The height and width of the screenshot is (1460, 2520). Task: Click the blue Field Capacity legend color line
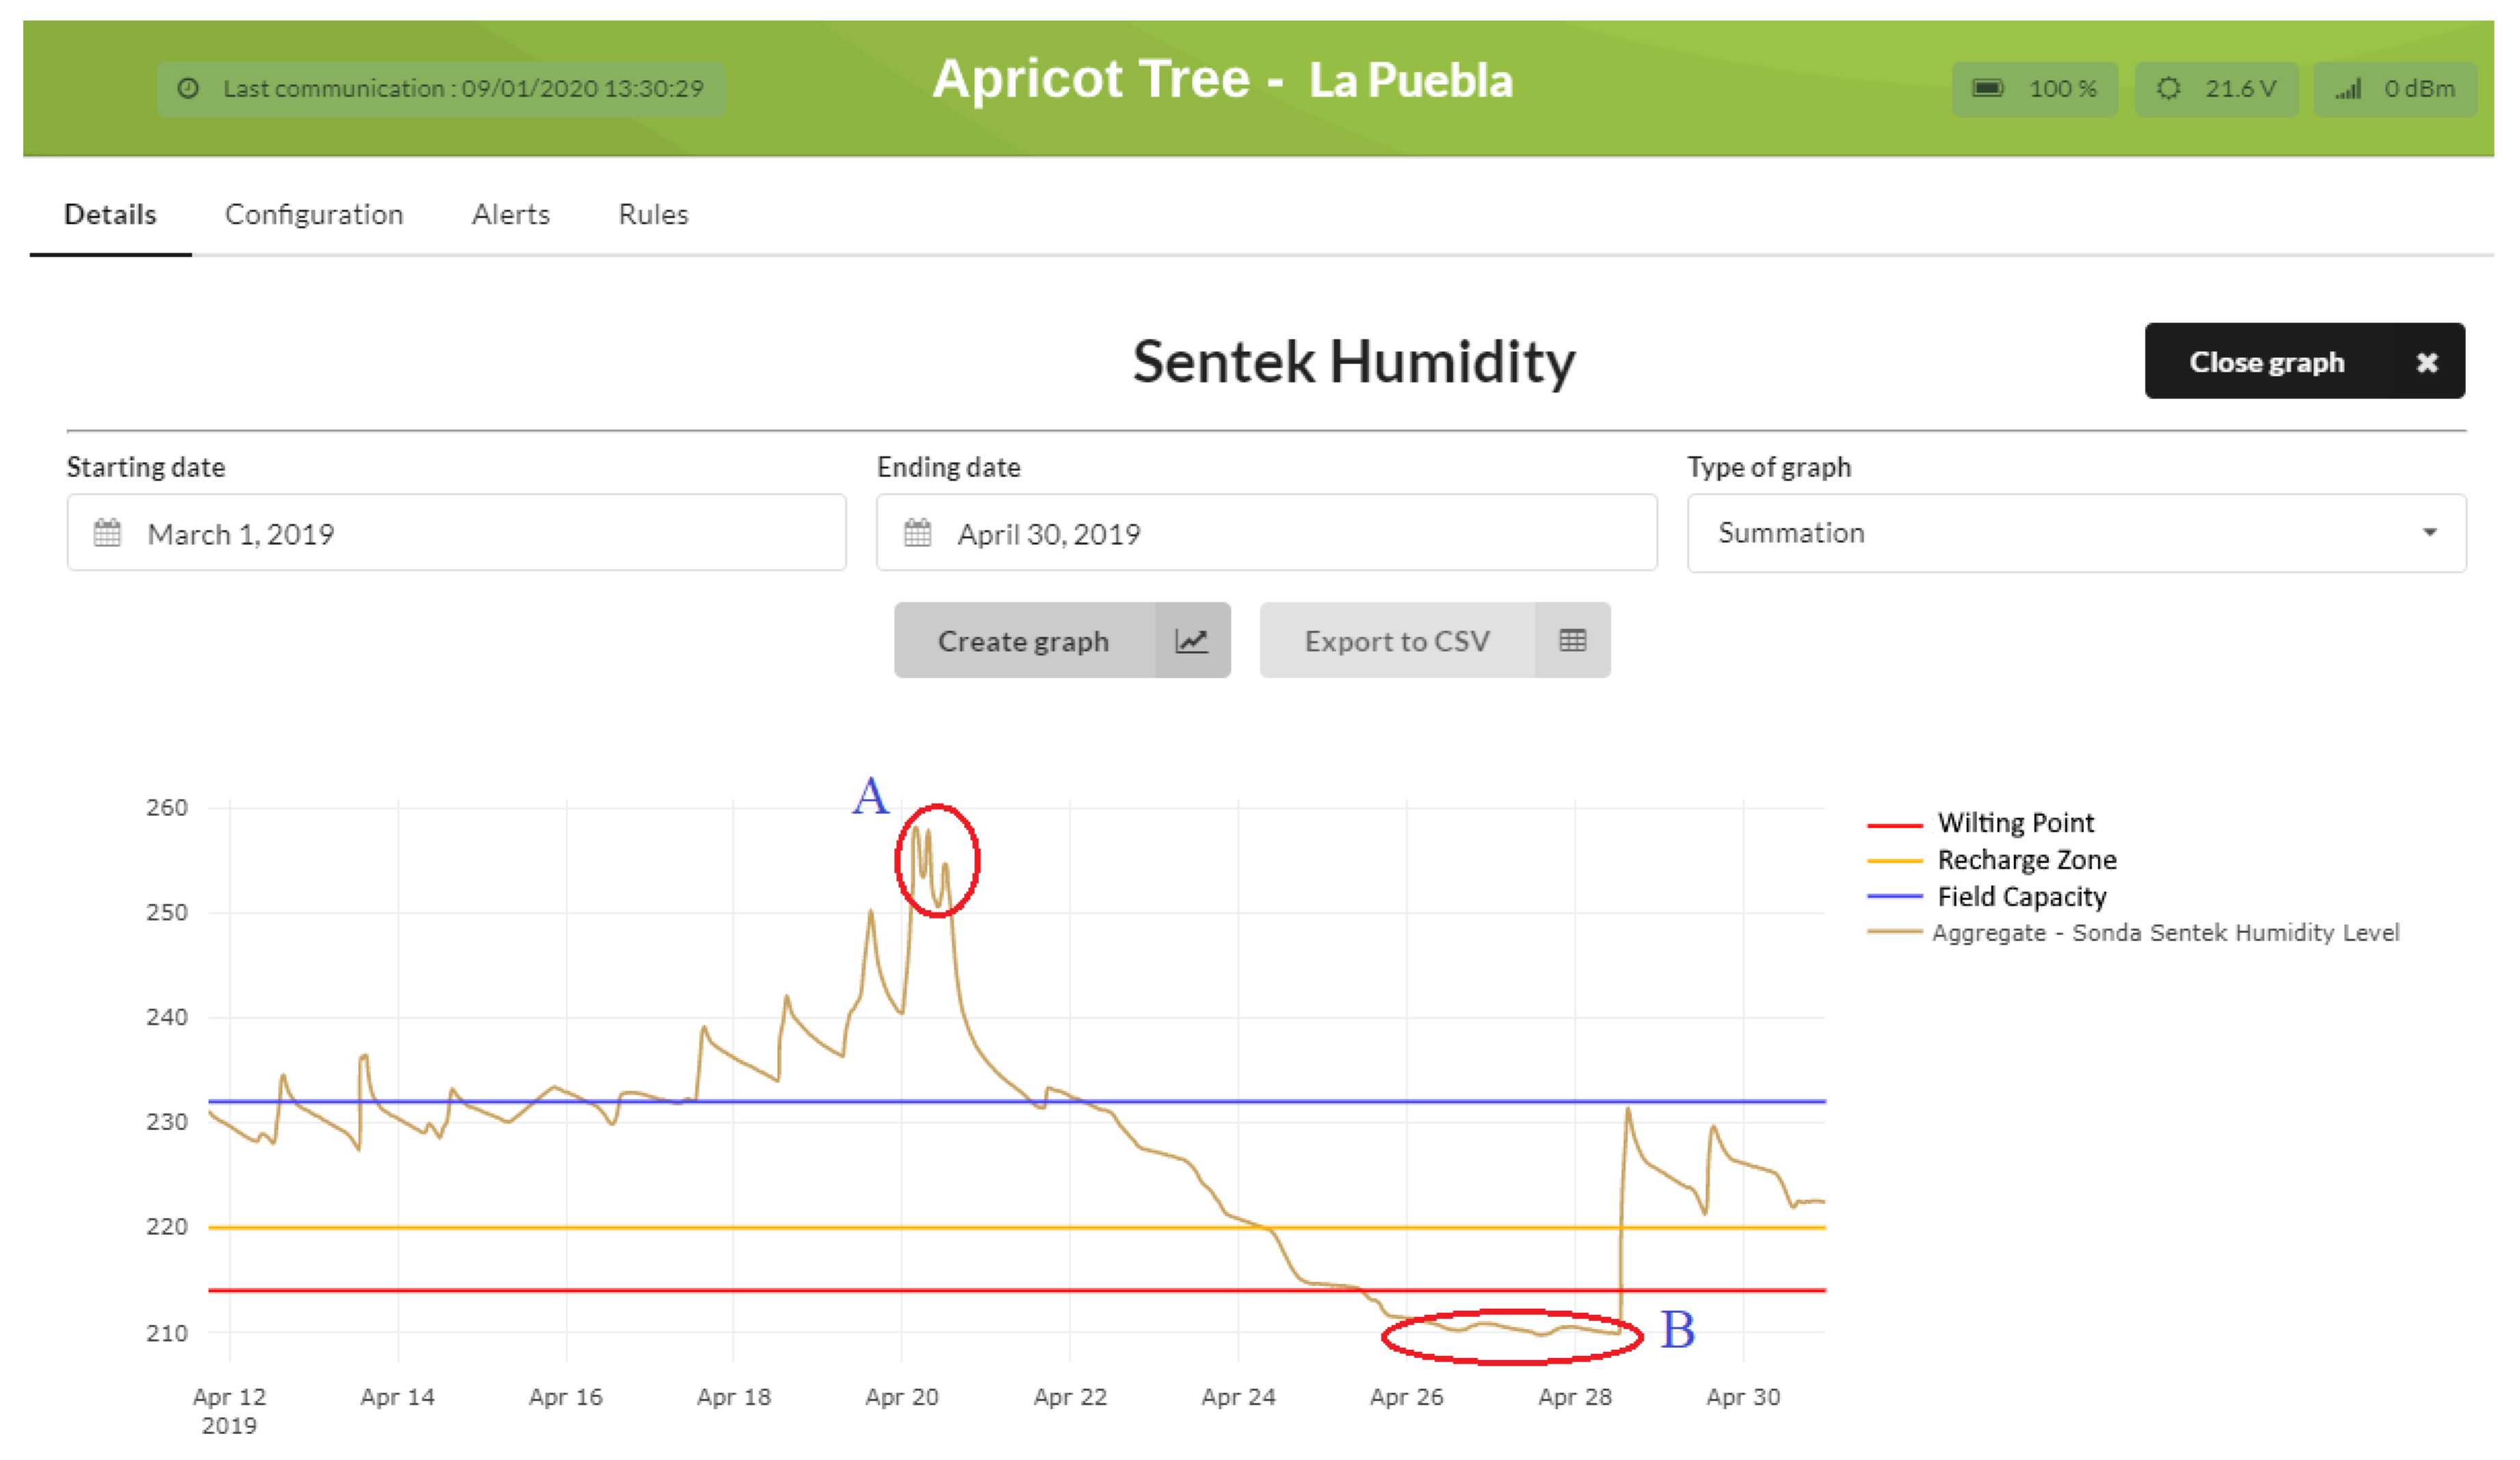[x=1894, y=897]
